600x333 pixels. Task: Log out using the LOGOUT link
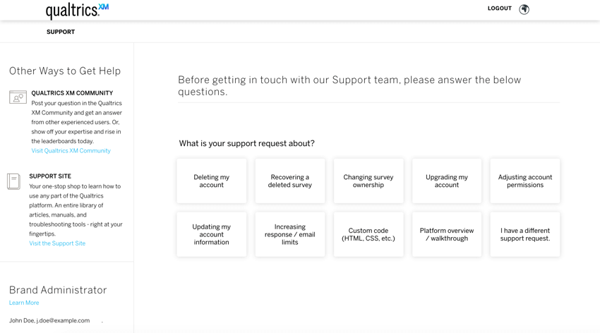(499, 8)
